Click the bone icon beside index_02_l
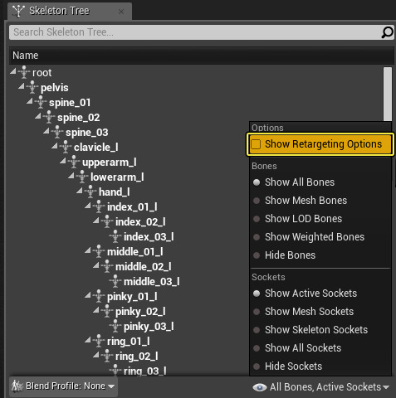This screenshot has height=398, width=396. click(x=107, y=221)
